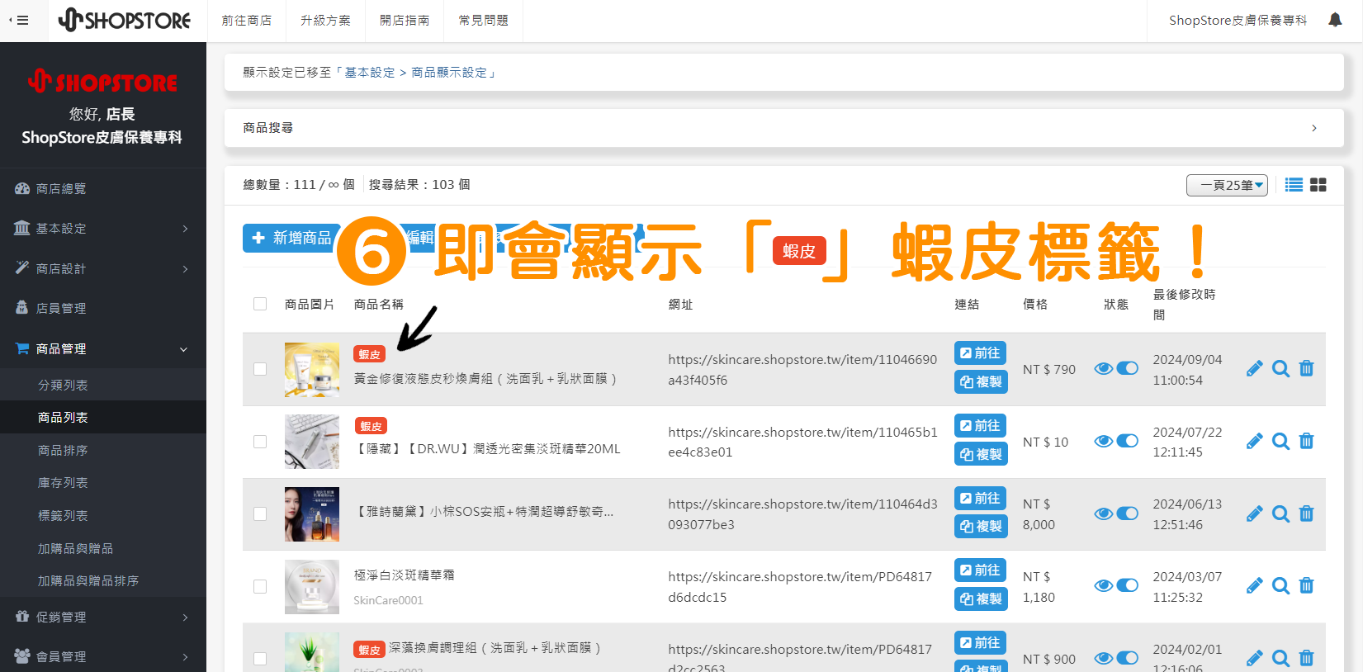Delete the DR.WU 潤透光 product trash icon
Screen dimensions: 1363x672
(1306, 441)
